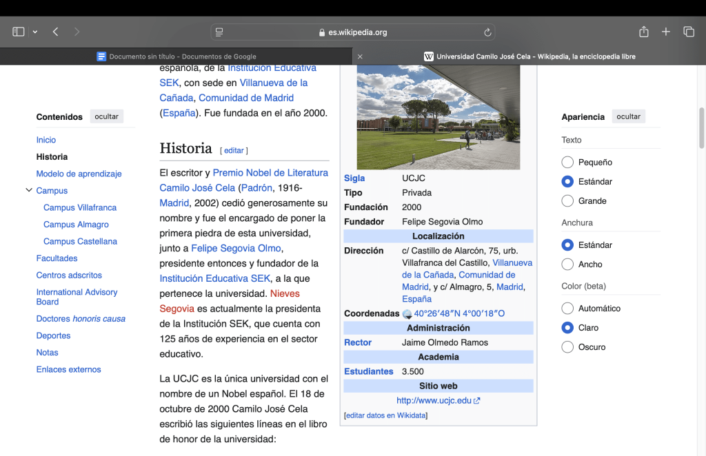The width and height of the screenshot is (706, 456).
Task: Go to Doctores honoris causa section
Action: click(81, 319)
